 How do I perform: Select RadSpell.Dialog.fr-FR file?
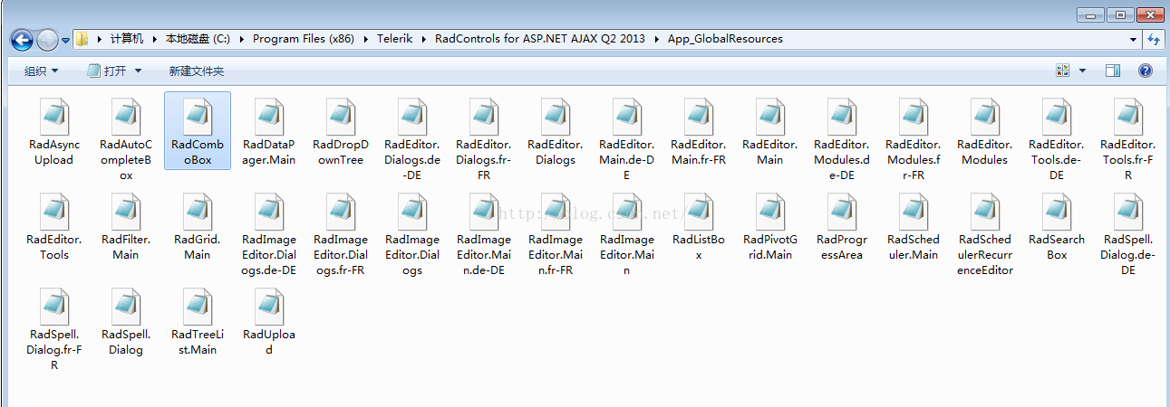click(x=53, y=329)
